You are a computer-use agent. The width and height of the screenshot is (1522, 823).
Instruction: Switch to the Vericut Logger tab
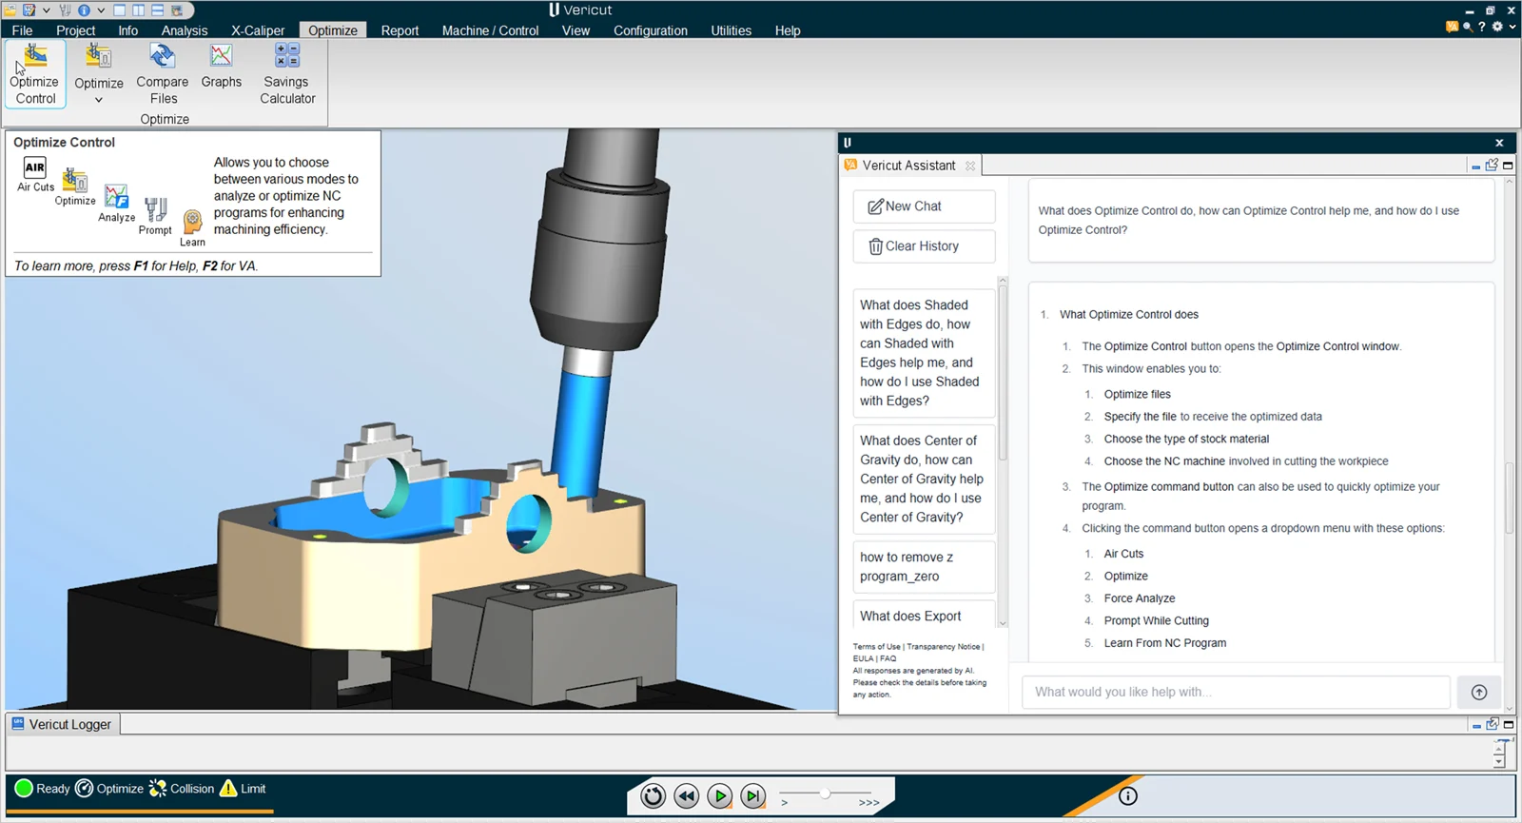point(62,724)
